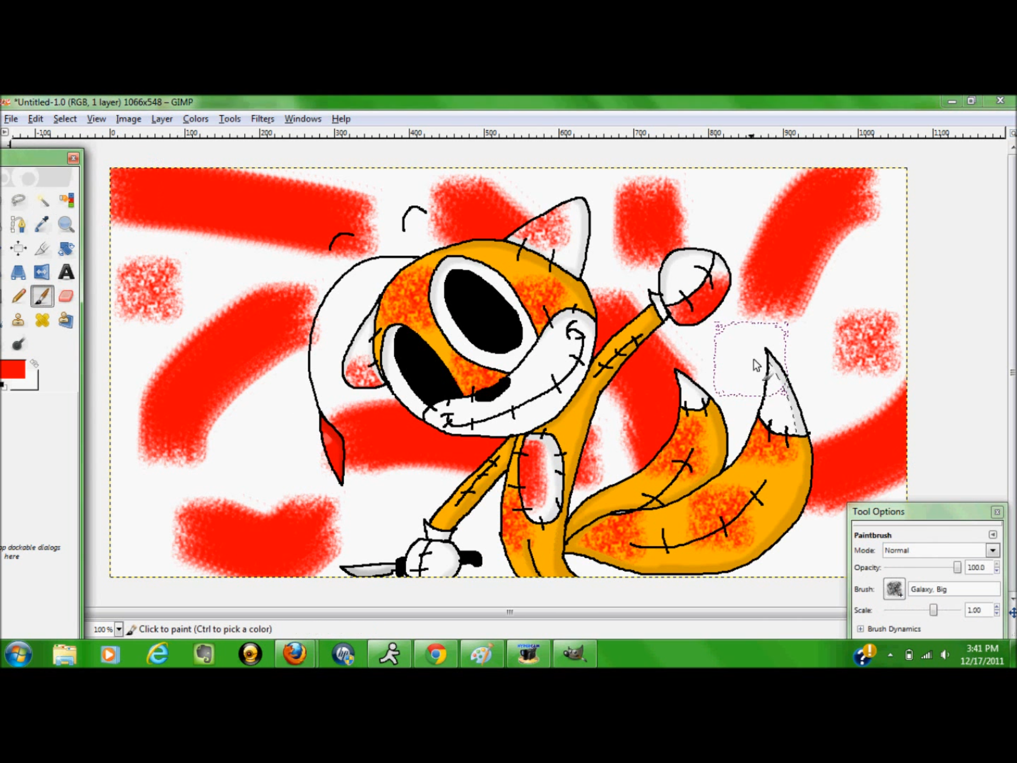Select the Free Select lasso tool
1017x763 pixels.
pyautogui.click(x=18, y=200)
